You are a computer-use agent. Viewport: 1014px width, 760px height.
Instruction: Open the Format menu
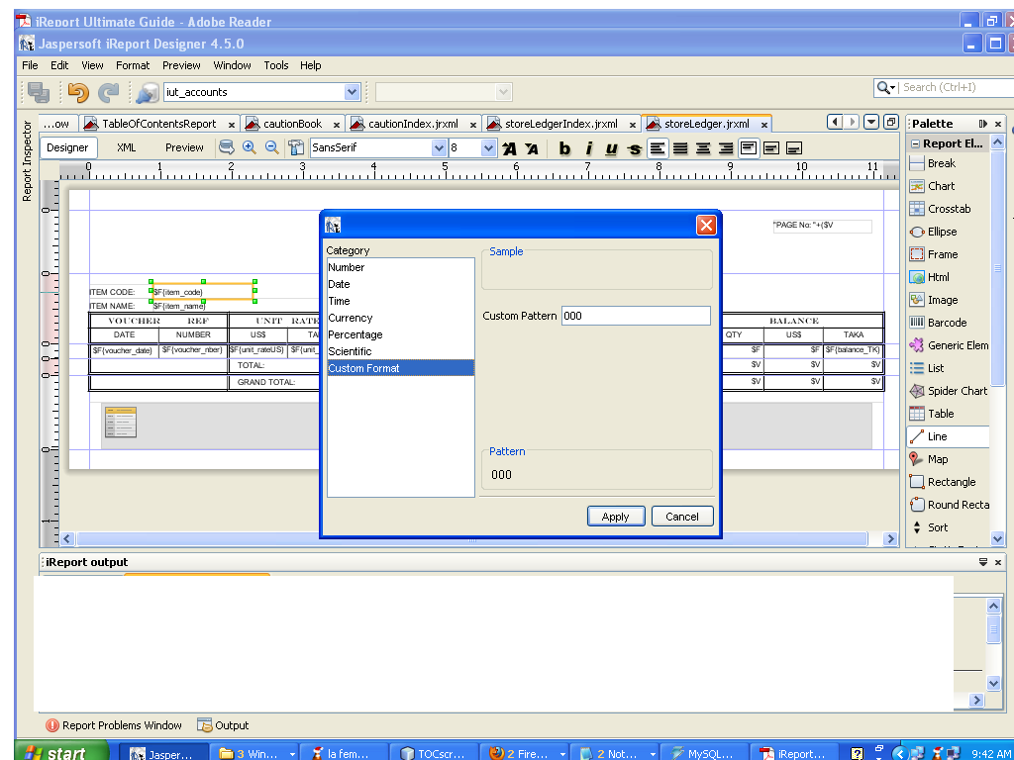click(132, 65)
